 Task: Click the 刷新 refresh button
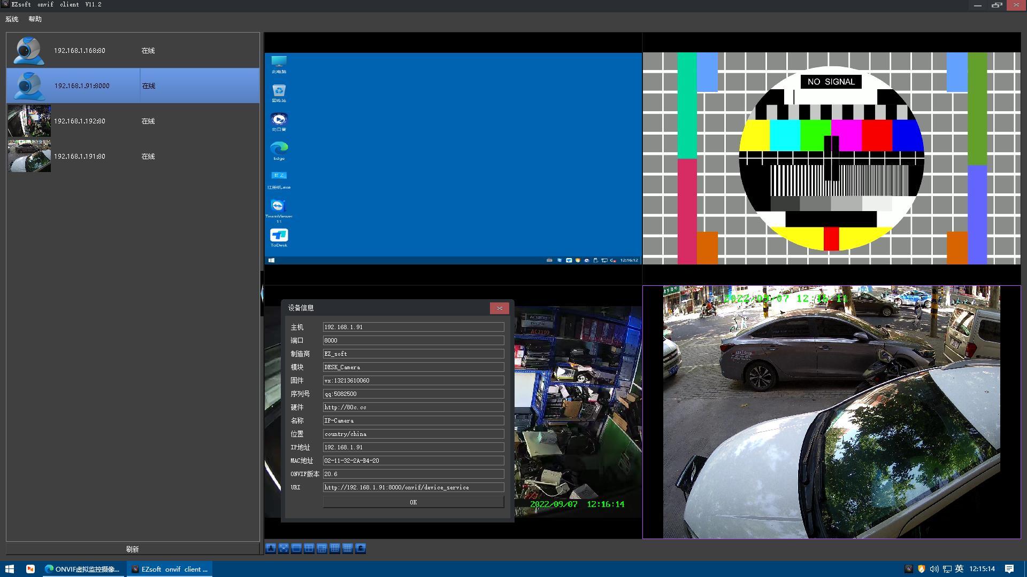pos(133,549)
